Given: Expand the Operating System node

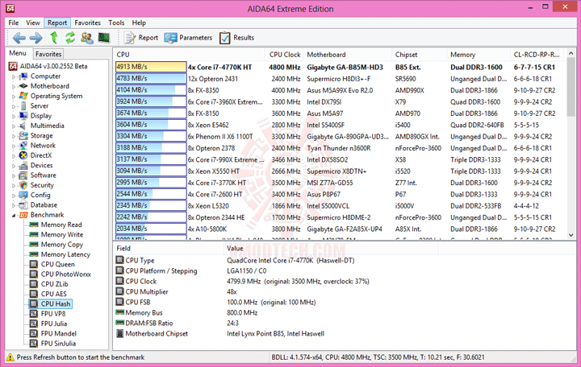Looking at the screenshot, I should tap(14, 97).
